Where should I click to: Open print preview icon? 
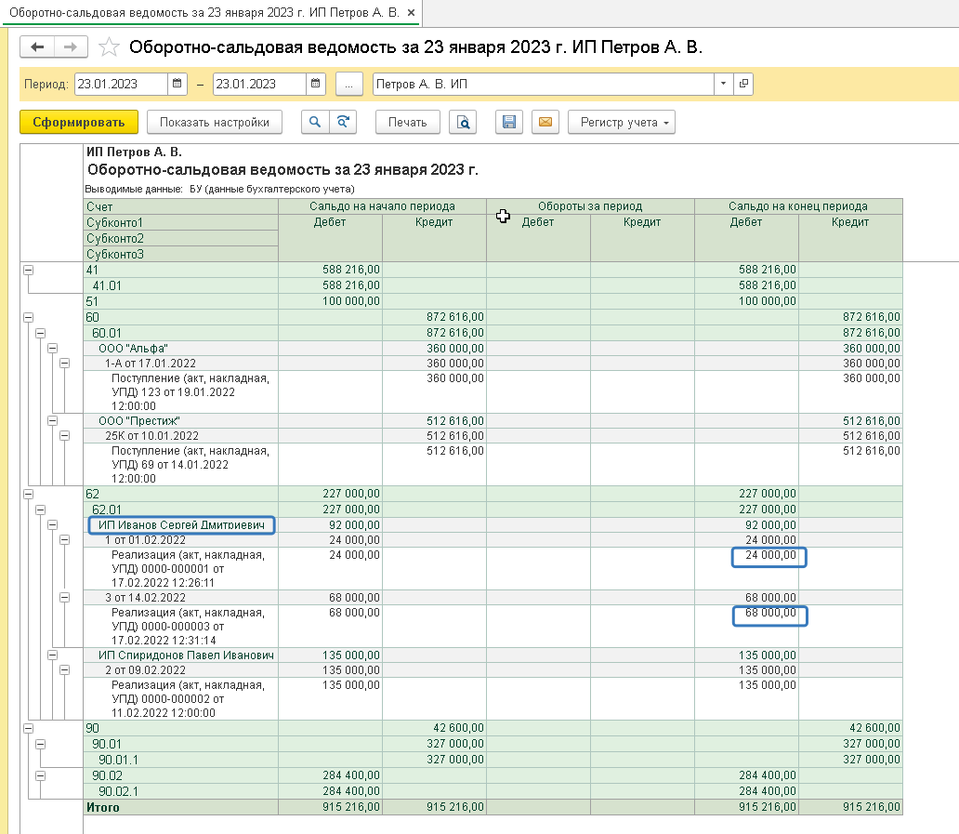pos(462,122)
